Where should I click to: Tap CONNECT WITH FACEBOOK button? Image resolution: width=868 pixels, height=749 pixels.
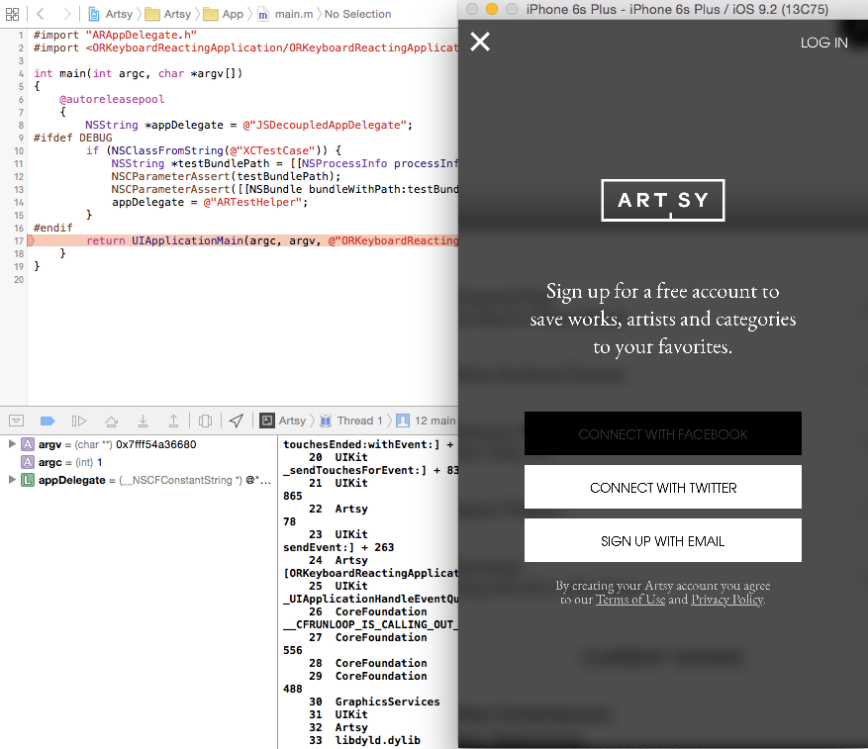662,433
